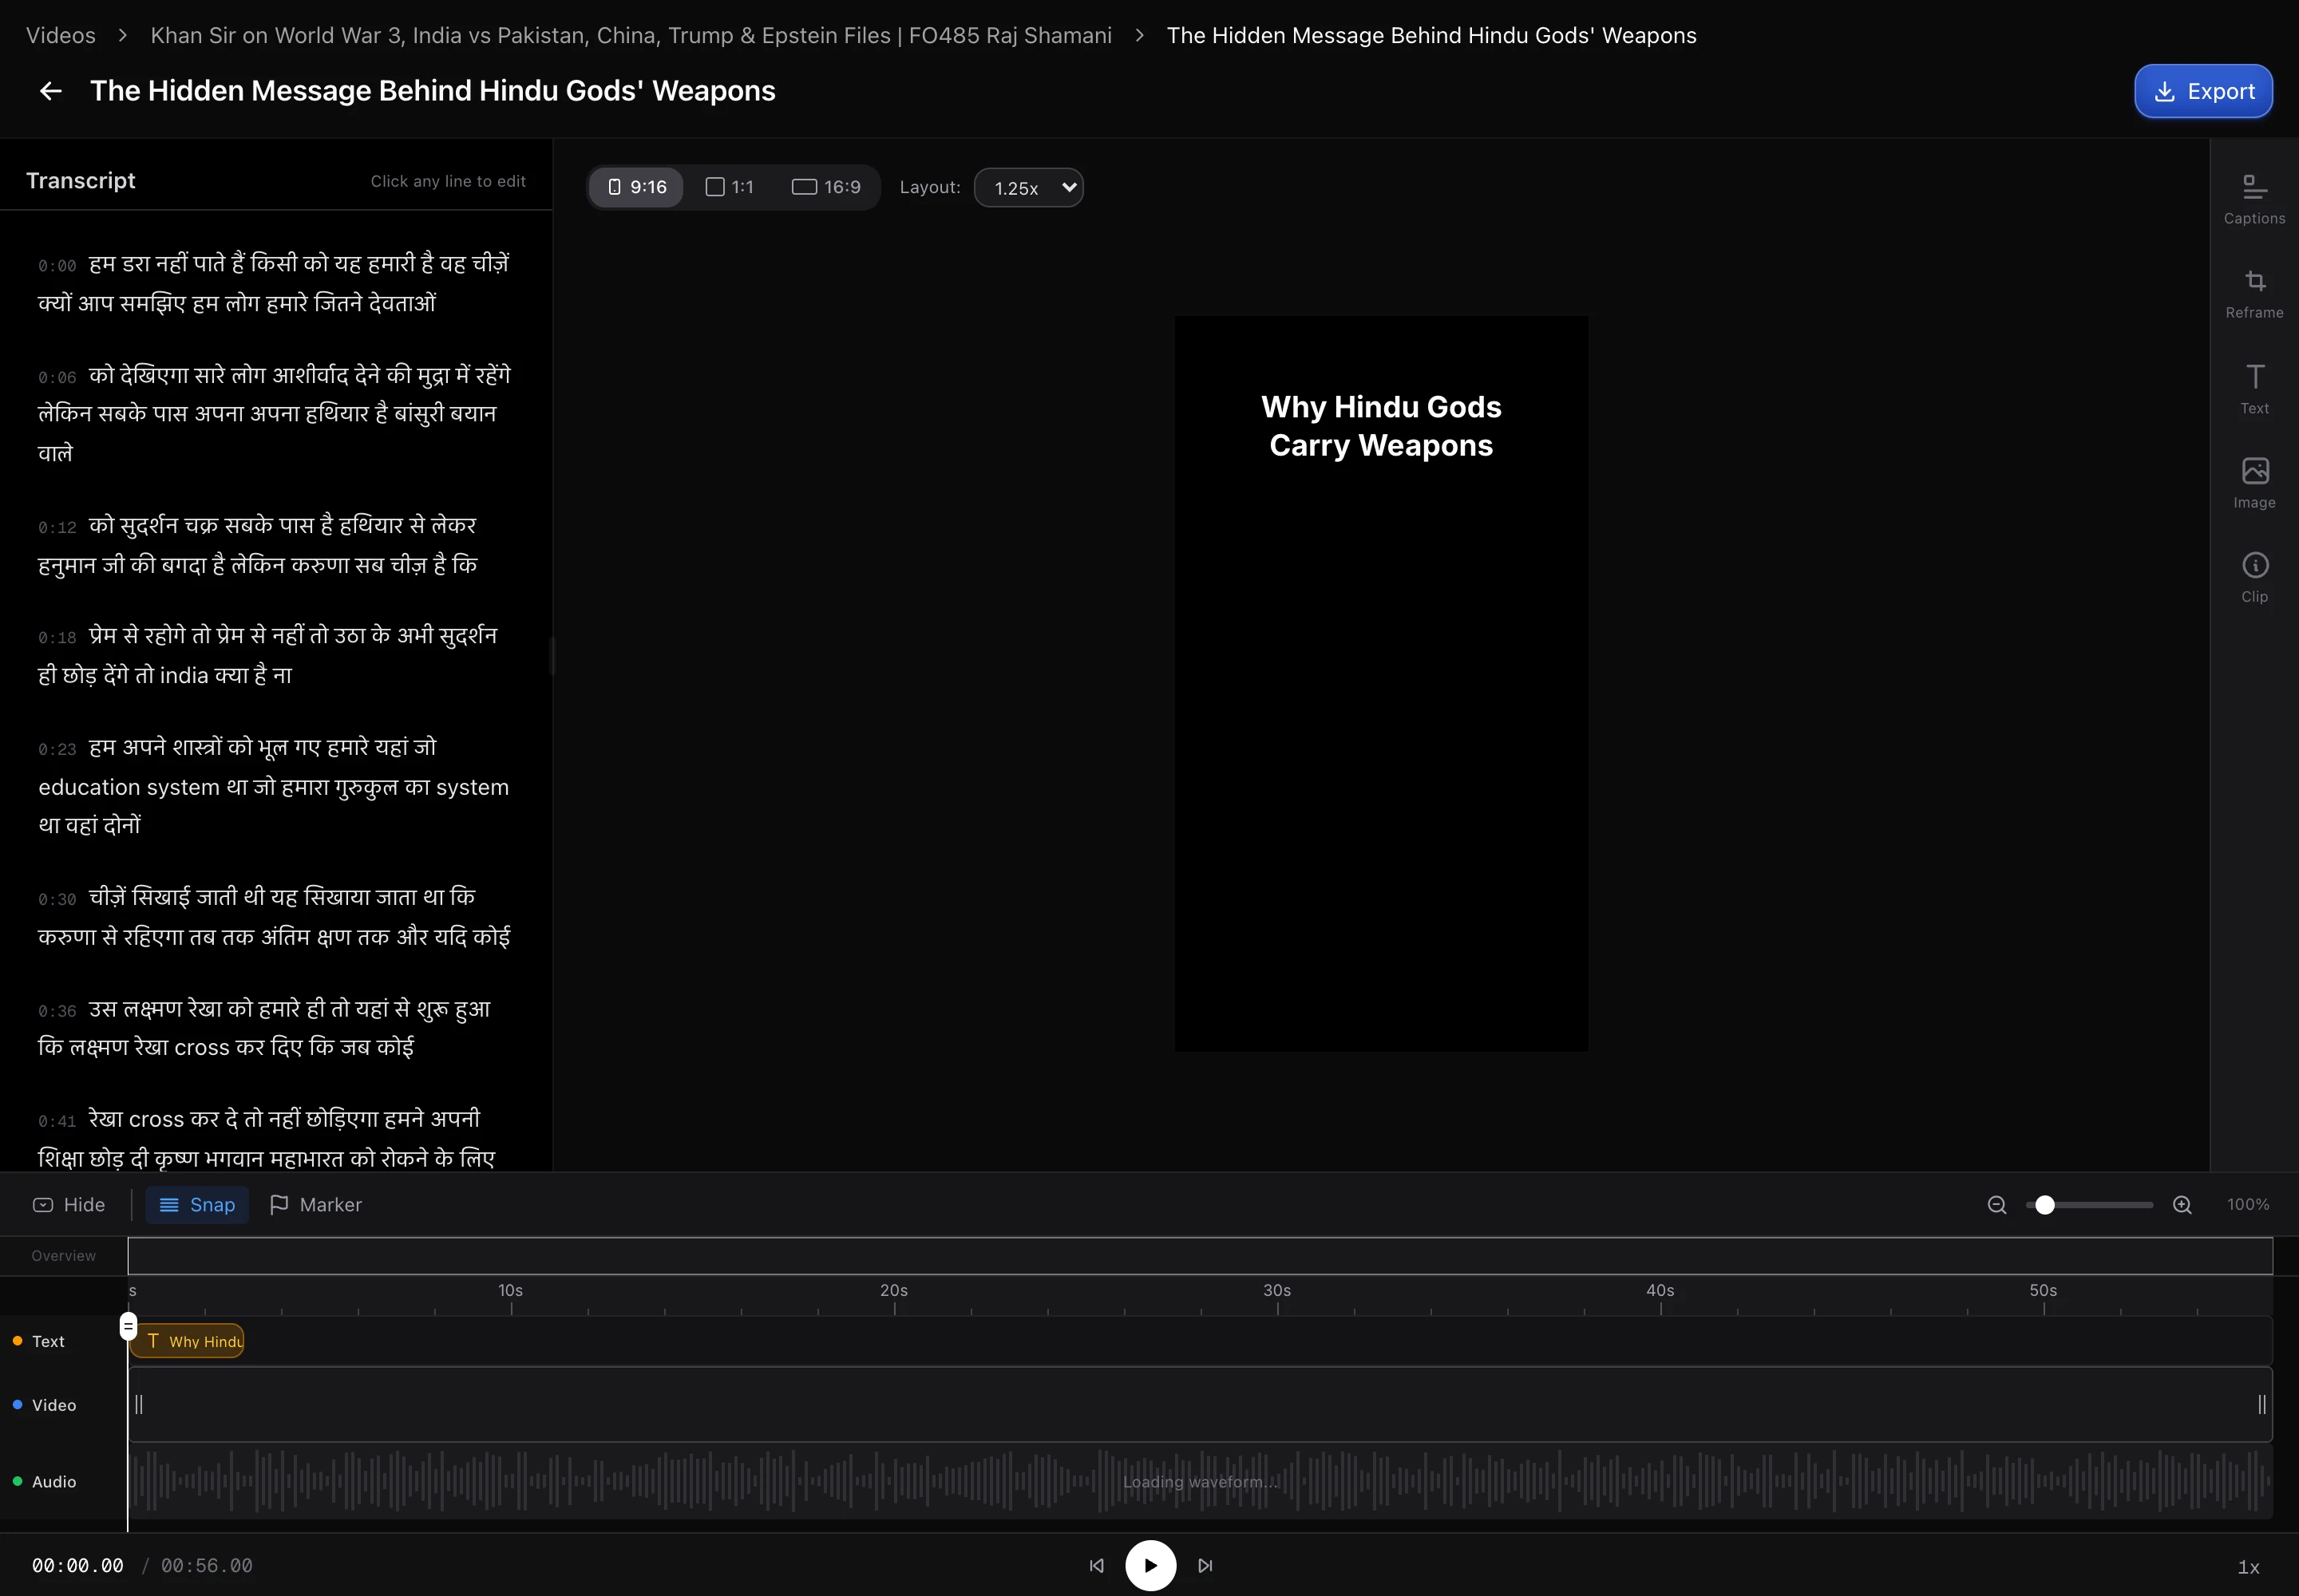Edit the transcript line at 0:00
The width and height of the screenshot is (2299, 1596).
point(275,283)
